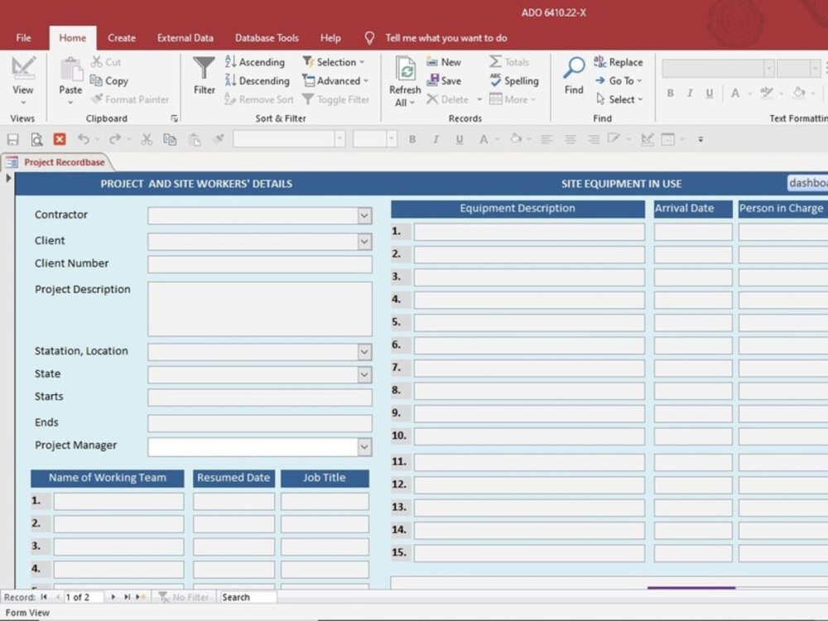This screenshot has height=621, width=828.
Task: Click Refresh All icon
Action: pos(405,69)
